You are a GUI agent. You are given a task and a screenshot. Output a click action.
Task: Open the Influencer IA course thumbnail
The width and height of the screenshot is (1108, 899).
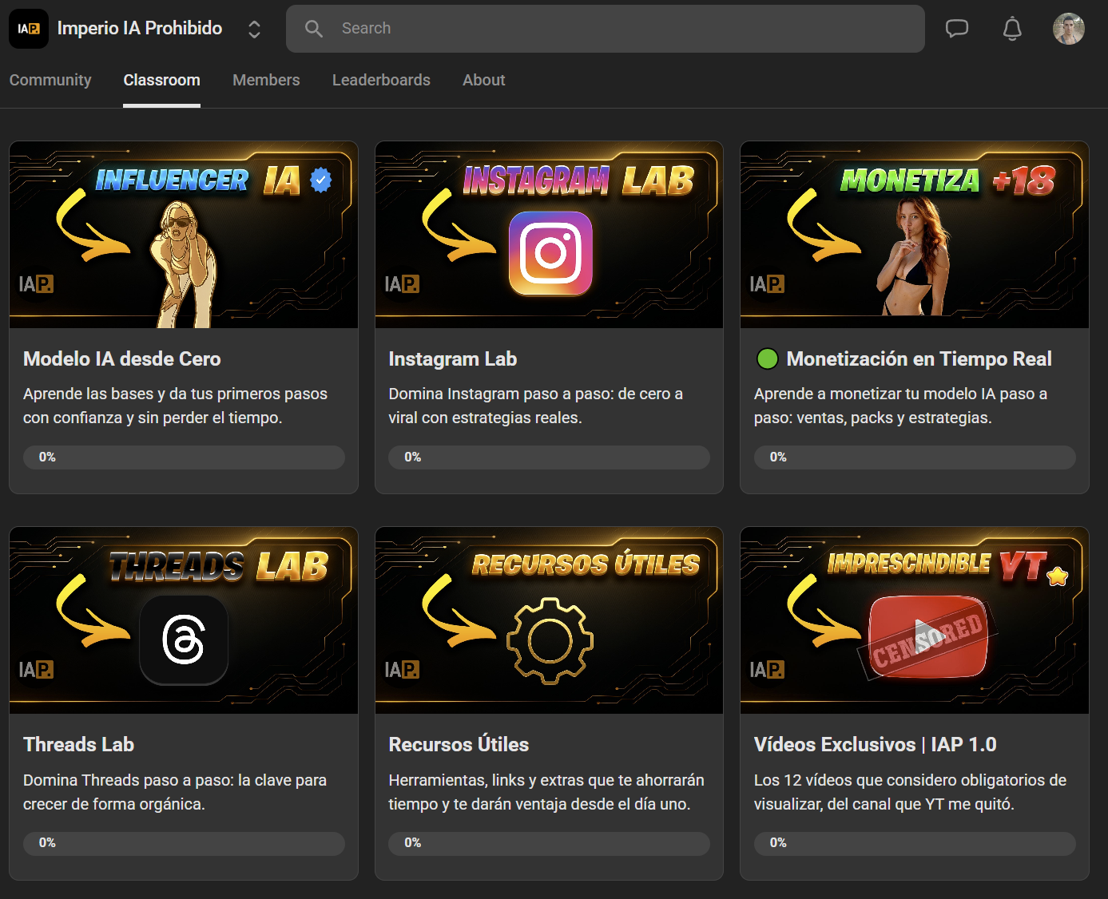[x=184, y=235]
